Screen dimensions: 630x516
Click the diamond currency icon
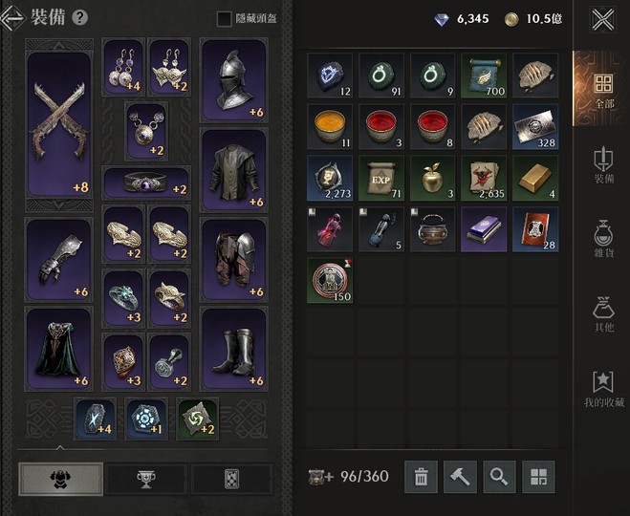click(442, 19)
